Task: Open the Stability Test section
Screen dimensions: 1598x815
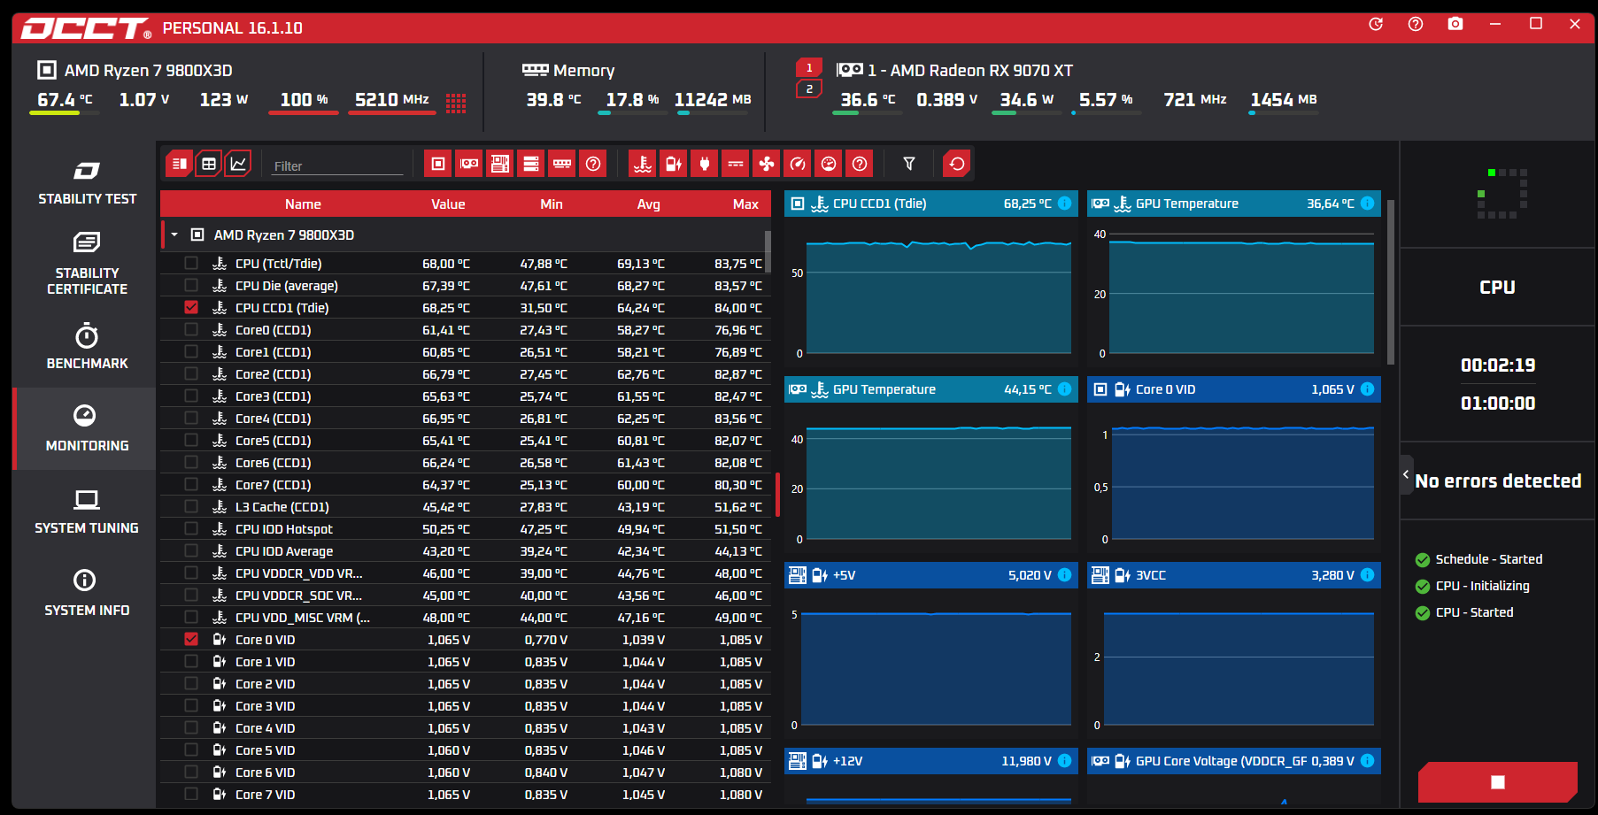Action: [87, 183]
